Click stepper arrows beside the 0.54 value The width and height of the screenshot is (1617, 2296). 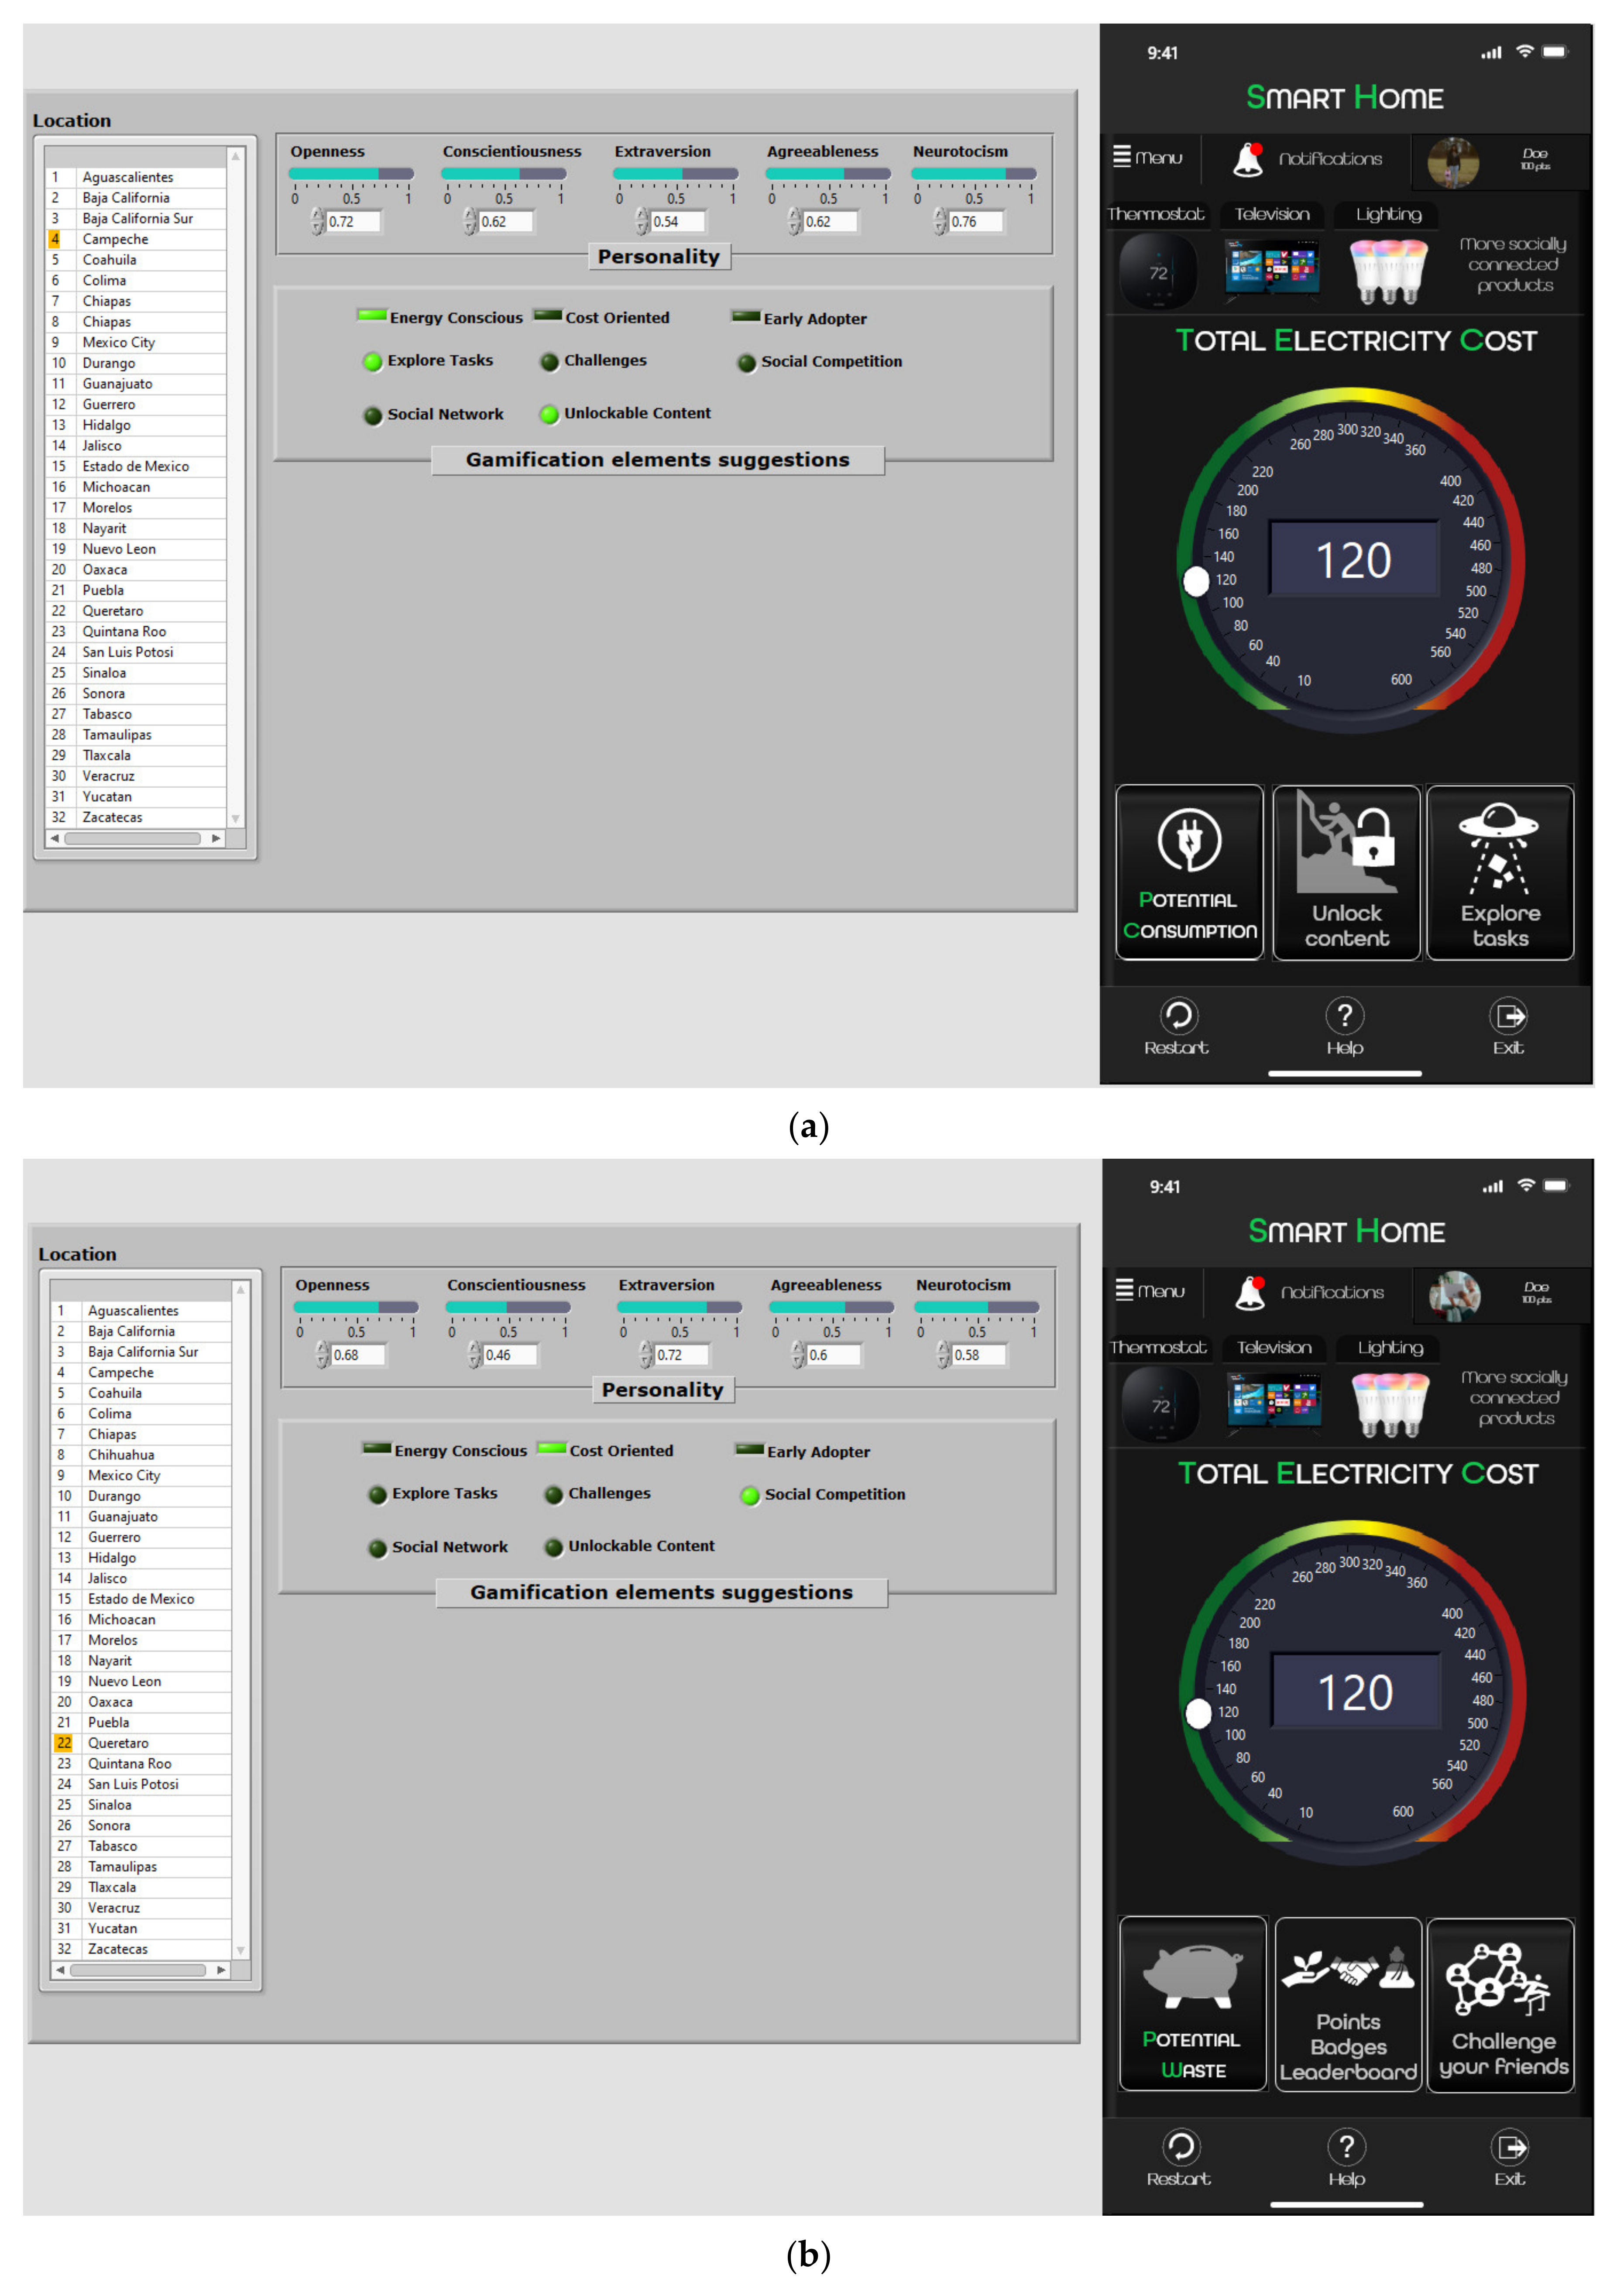pyautogui.click(x=642, y=221)
